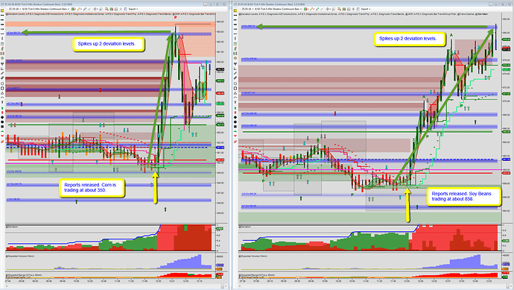
Task: Click zoom in icon on soybean chart toolbar
Action: (x=317, y=9)
